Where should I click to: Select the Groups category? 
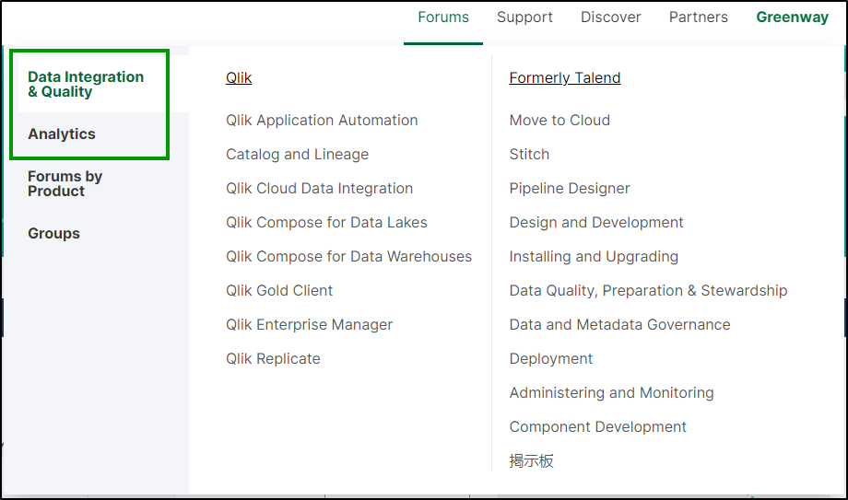[x=53, y=234]
